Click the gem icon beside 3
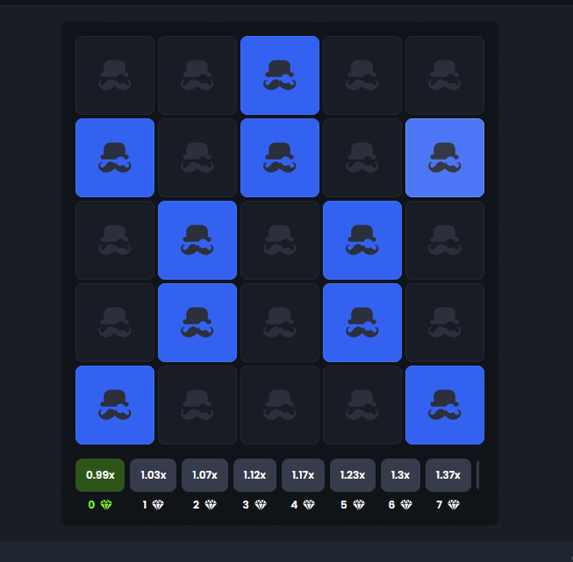 pyautogui.click(x=261, y=505)
